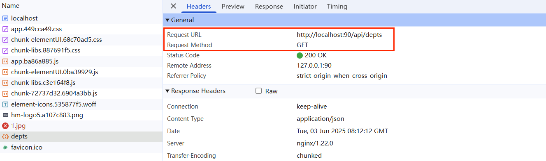Select the depts request row
The image size is (546, 161).
(x=81, y=137)
